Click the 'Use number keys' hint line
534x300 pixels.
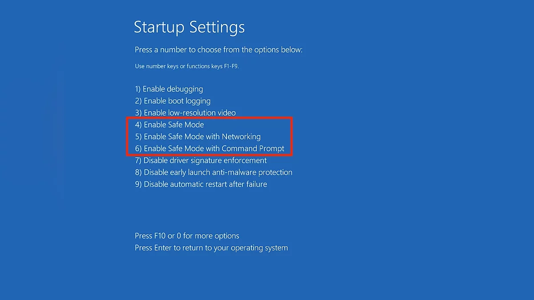click(190, 66)
